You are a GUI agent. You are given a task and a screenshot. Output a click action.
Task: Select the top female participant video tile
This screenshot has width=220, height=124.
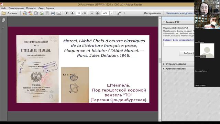click(207, 7)
